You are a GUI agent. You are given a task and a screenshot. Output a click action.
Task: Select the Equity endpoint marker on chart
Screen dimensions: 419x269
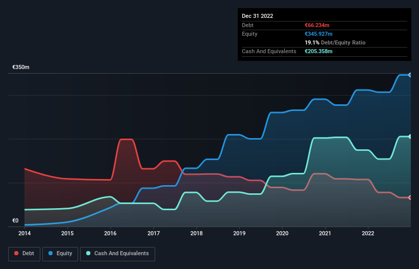coord(410,75)
